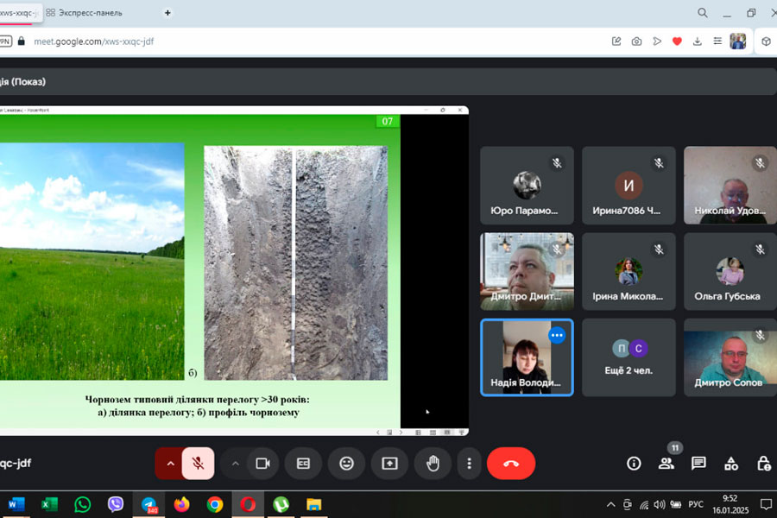777x518 pixels.
Task: Click the edit page icon in address bar
Action: [616, 41]
